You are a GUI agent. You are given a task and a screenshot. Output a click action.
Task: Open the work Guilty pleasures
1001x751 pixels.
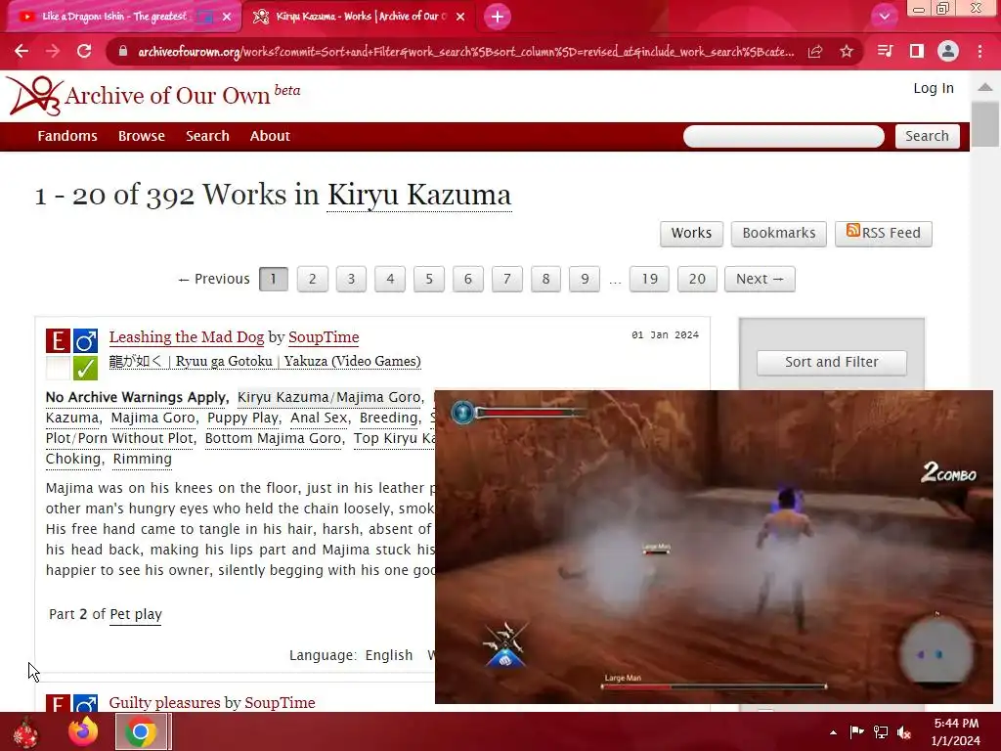pyautogui.click(x=164, y=702)
